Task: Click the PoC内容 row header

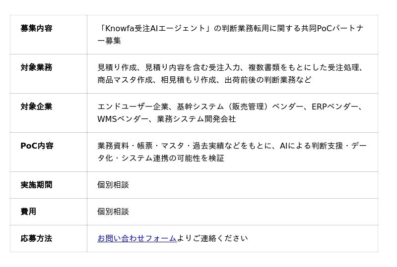Action: [x=37, y=146]
